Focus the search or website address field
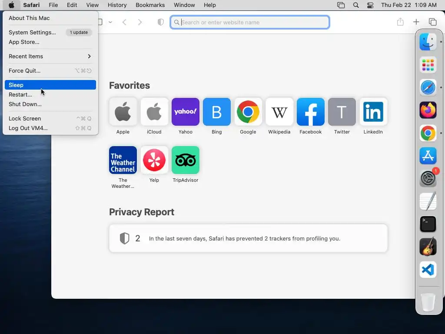Image resolution: width=445 pixels, height=334 pixels. 250,22
